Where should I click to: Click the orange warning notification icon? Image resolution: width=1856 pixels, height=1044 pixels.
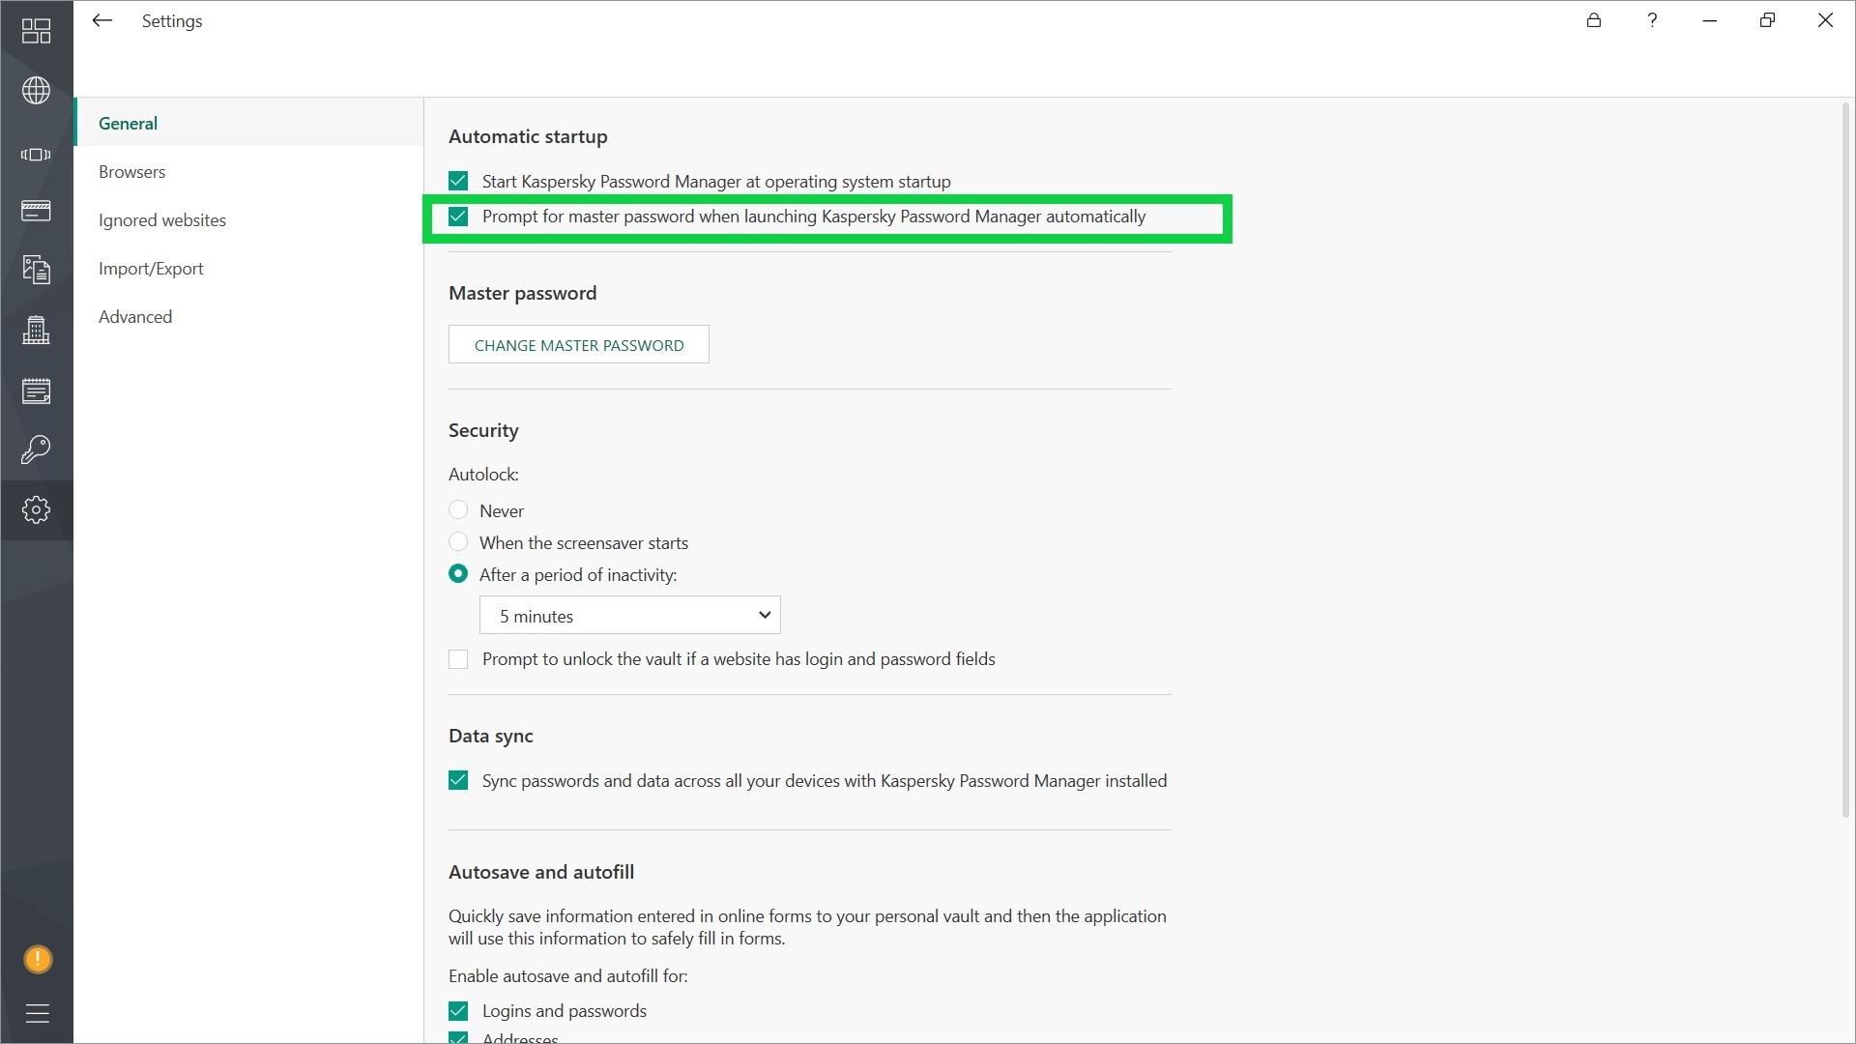point(37,959)
